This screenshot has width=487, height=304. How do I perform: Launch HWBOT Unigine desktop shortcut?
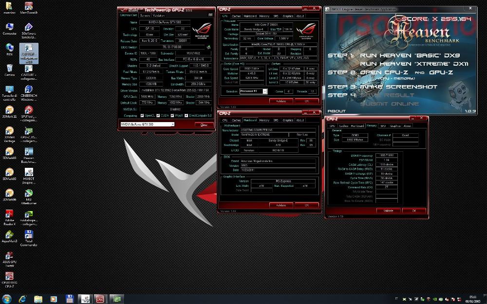coord(29,176)
